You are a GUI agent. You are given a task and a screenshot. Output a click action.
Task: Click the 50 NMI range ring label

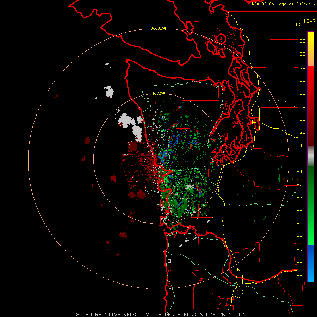(158, 93)
